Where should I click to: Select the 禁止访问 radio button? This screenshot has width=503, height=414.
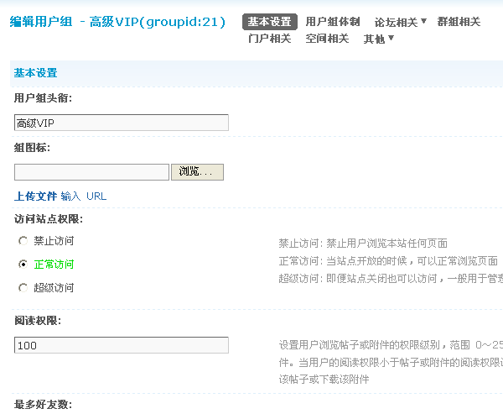pyautogui.click(x=23, y=241)
